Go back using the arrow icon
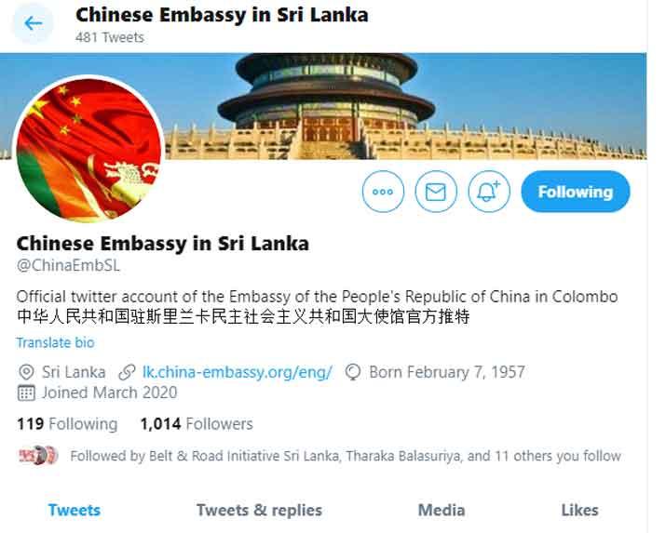This screenshot has height=533, width=666. point(34,23)
